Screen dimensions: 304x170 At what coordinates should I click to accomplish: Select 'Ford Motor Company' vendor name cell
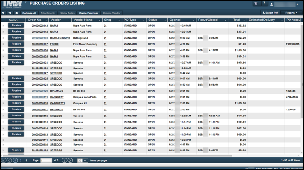pyautogui.click(x=85, y=44)
